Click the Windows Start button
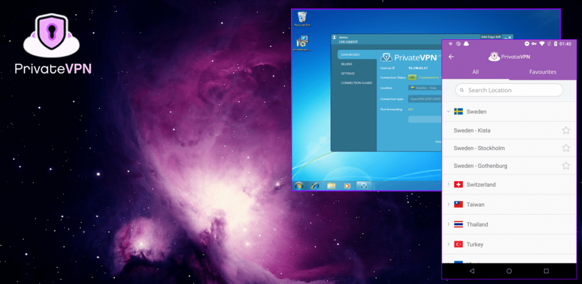Viewport: 582px width, 284px height. 300,185
